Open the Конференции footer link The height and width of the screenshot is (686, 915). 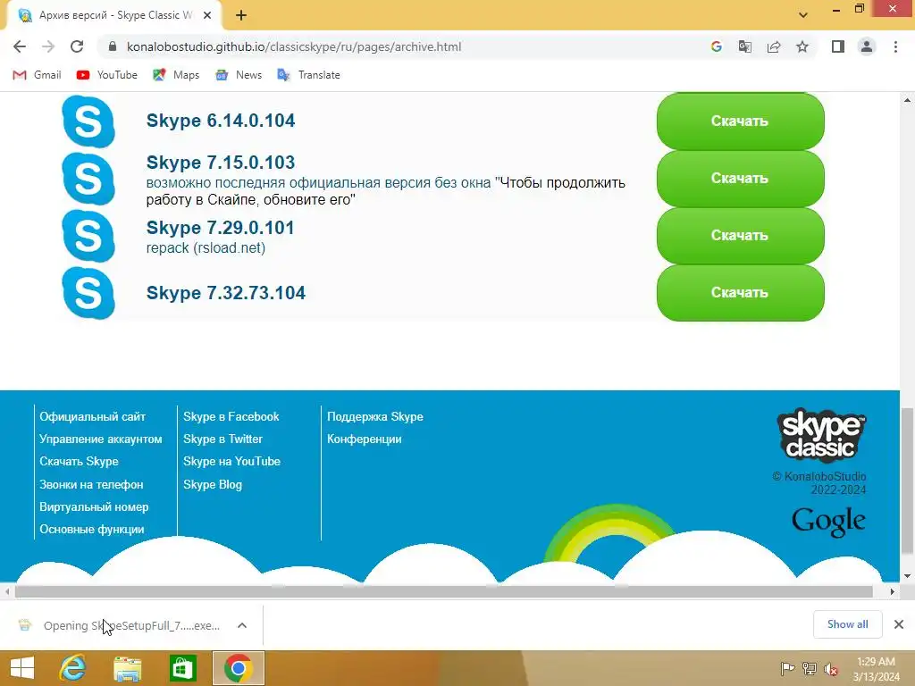365,439
